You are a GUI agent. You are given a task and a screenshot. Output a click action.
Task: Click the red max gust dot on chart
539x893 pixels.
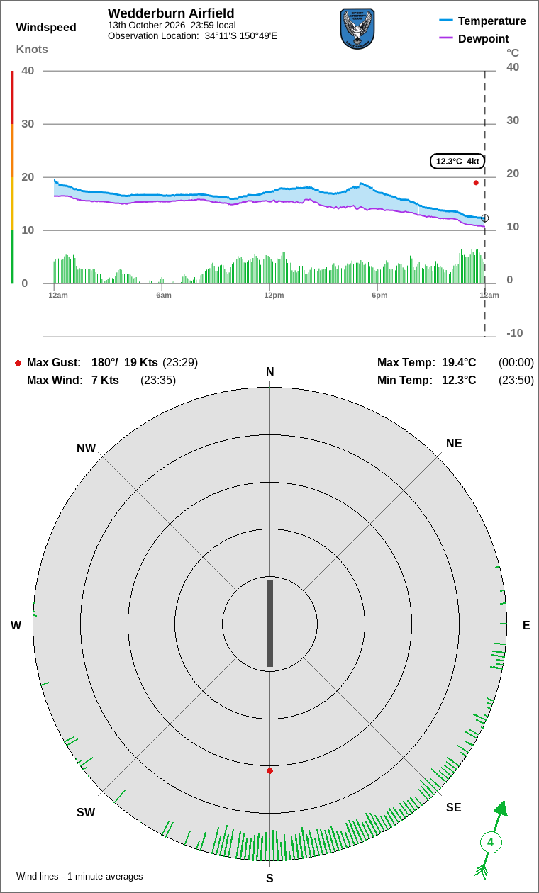point(476,183)
